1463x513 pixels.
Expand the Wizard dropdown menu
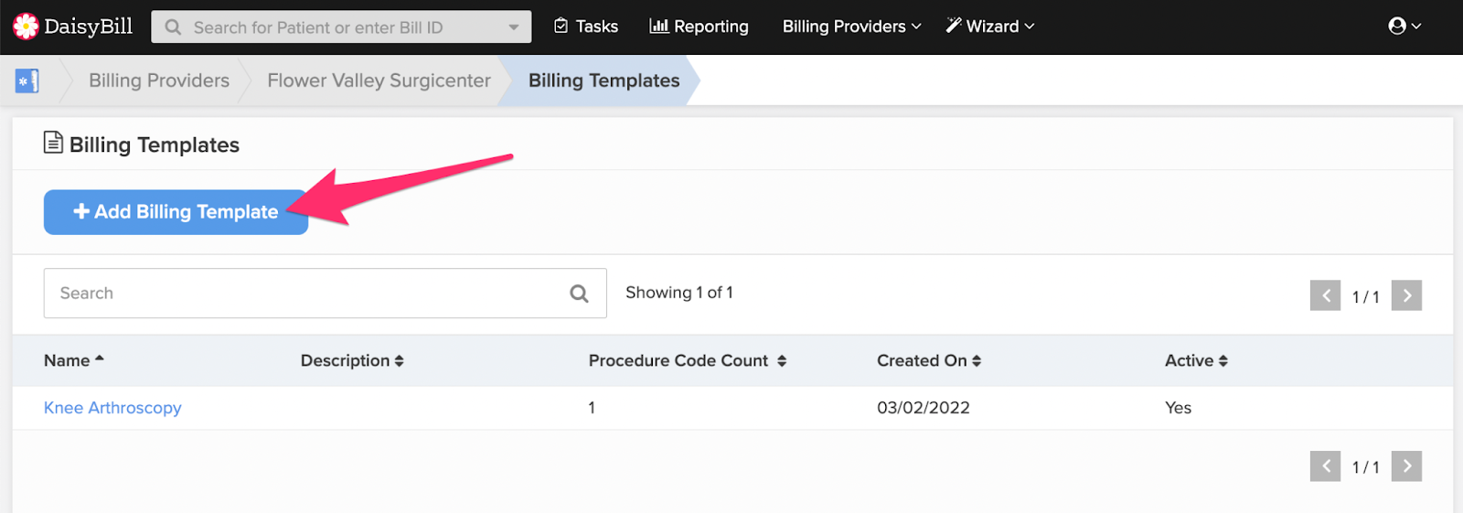coord(990,27)
